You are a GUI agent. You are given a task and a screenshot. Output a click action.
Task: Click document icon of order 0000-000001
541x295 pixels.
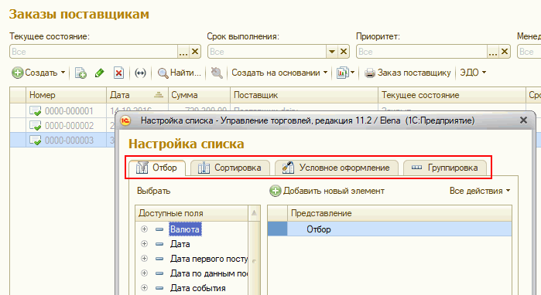pyautogui.click(x=35, y=111)
